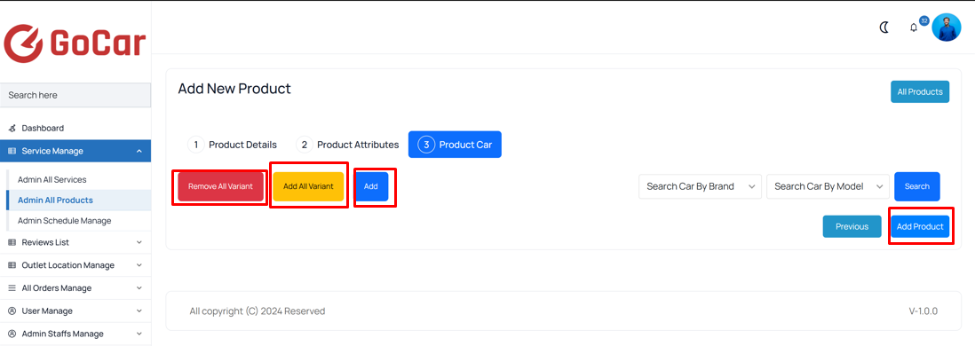Focus the Search here sidebar field
The width and height of the screenshot is (975, 346).
75,95
